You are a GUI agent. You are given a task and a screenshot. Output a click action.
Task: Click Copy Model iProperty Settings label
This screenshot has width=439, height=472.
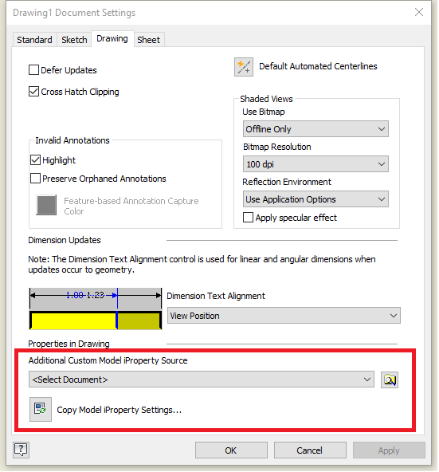[x=120, y=410]
